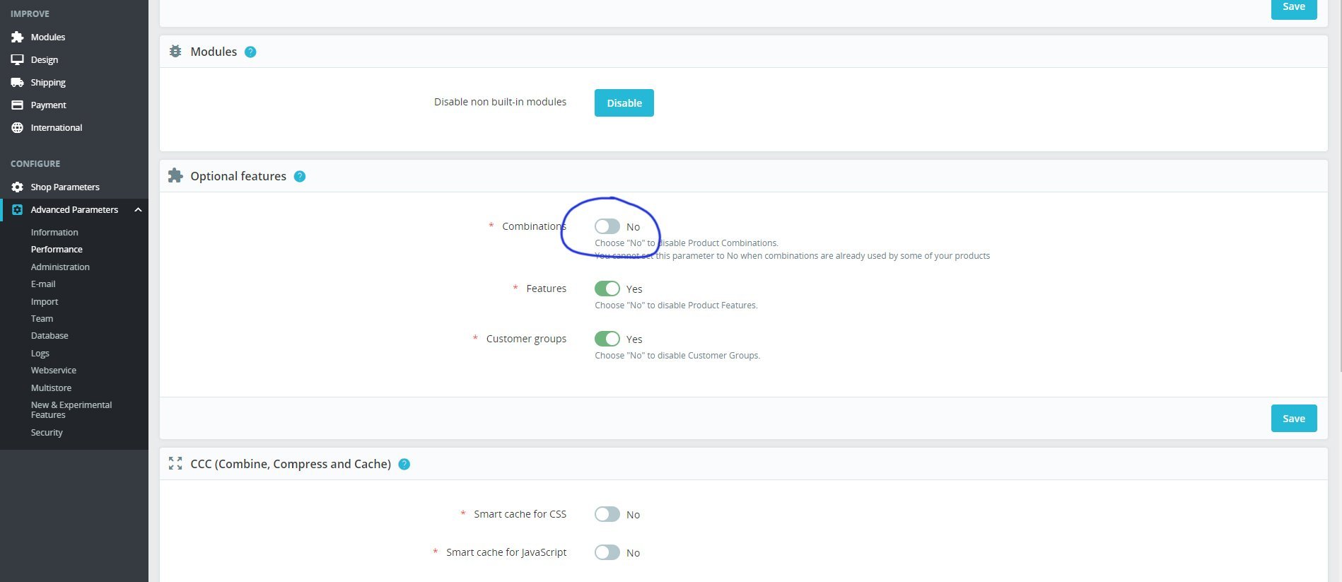Save the Optional features settings

tap(1294, 418)
